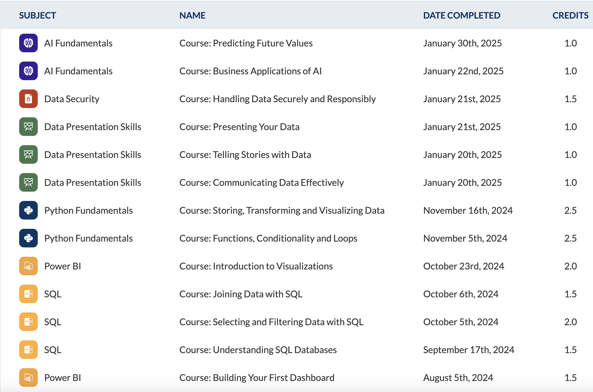Click the CREDITS column header
The image size is (593, 392).
pyautogui.click(x=570, y=15)
